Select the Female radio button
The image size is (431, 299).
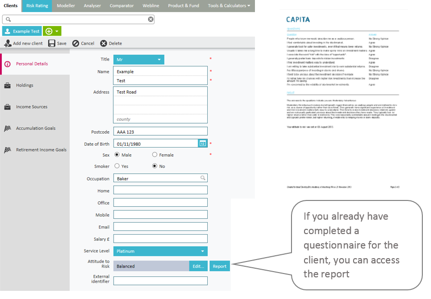(155, 155)
